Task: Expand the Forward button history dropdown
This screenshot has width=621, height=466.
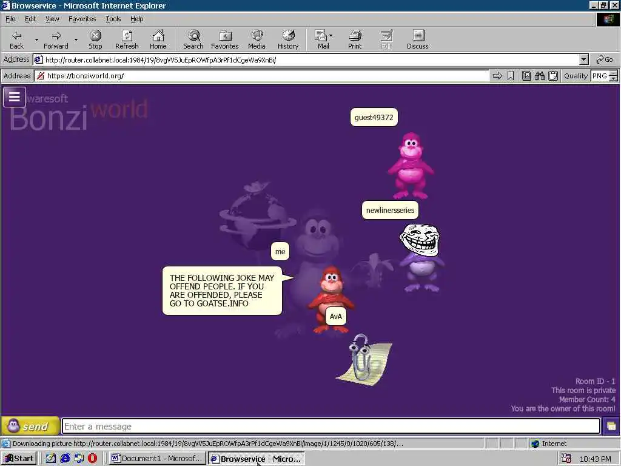Action: pos(76,39)
